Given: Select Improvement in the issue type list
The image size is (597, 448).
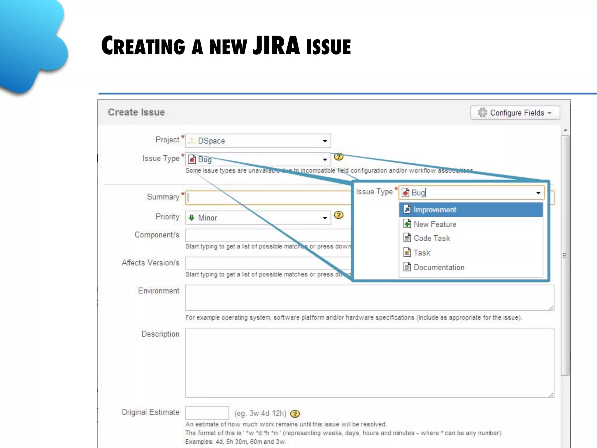Looking at the screenshot, I should tap(471, 210).
